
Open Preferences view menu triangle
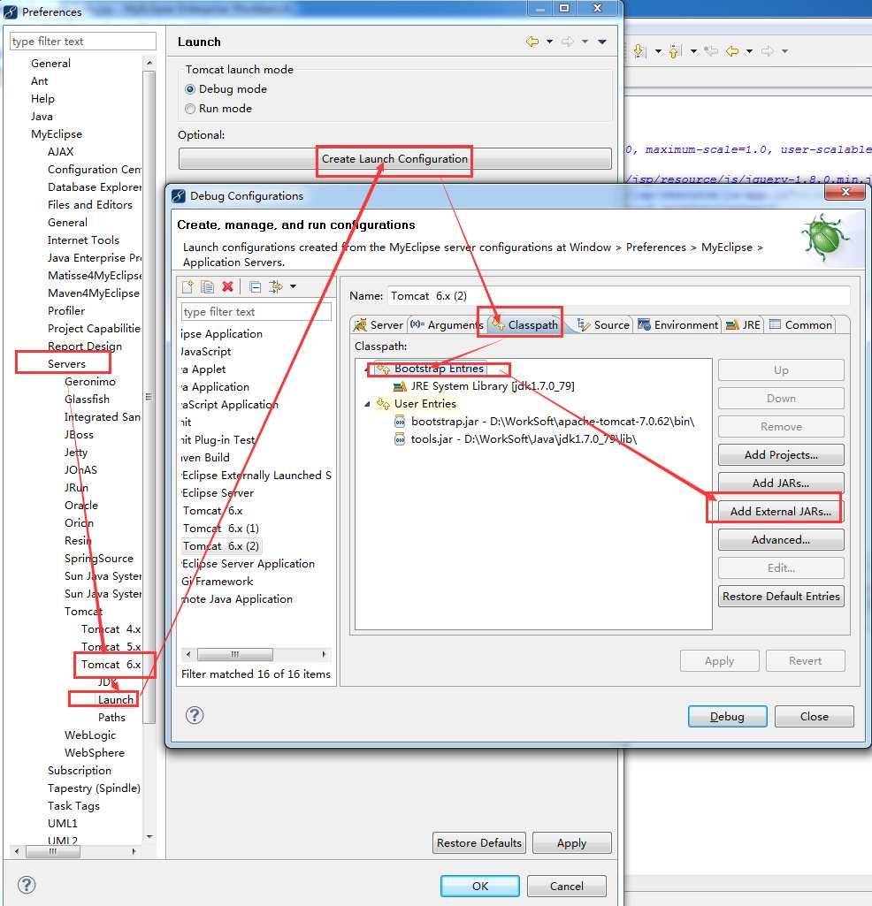coord(602,42)
